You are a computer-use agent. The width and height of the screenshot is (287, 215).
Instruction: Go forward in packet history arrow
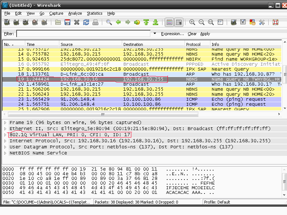point(128,22)
